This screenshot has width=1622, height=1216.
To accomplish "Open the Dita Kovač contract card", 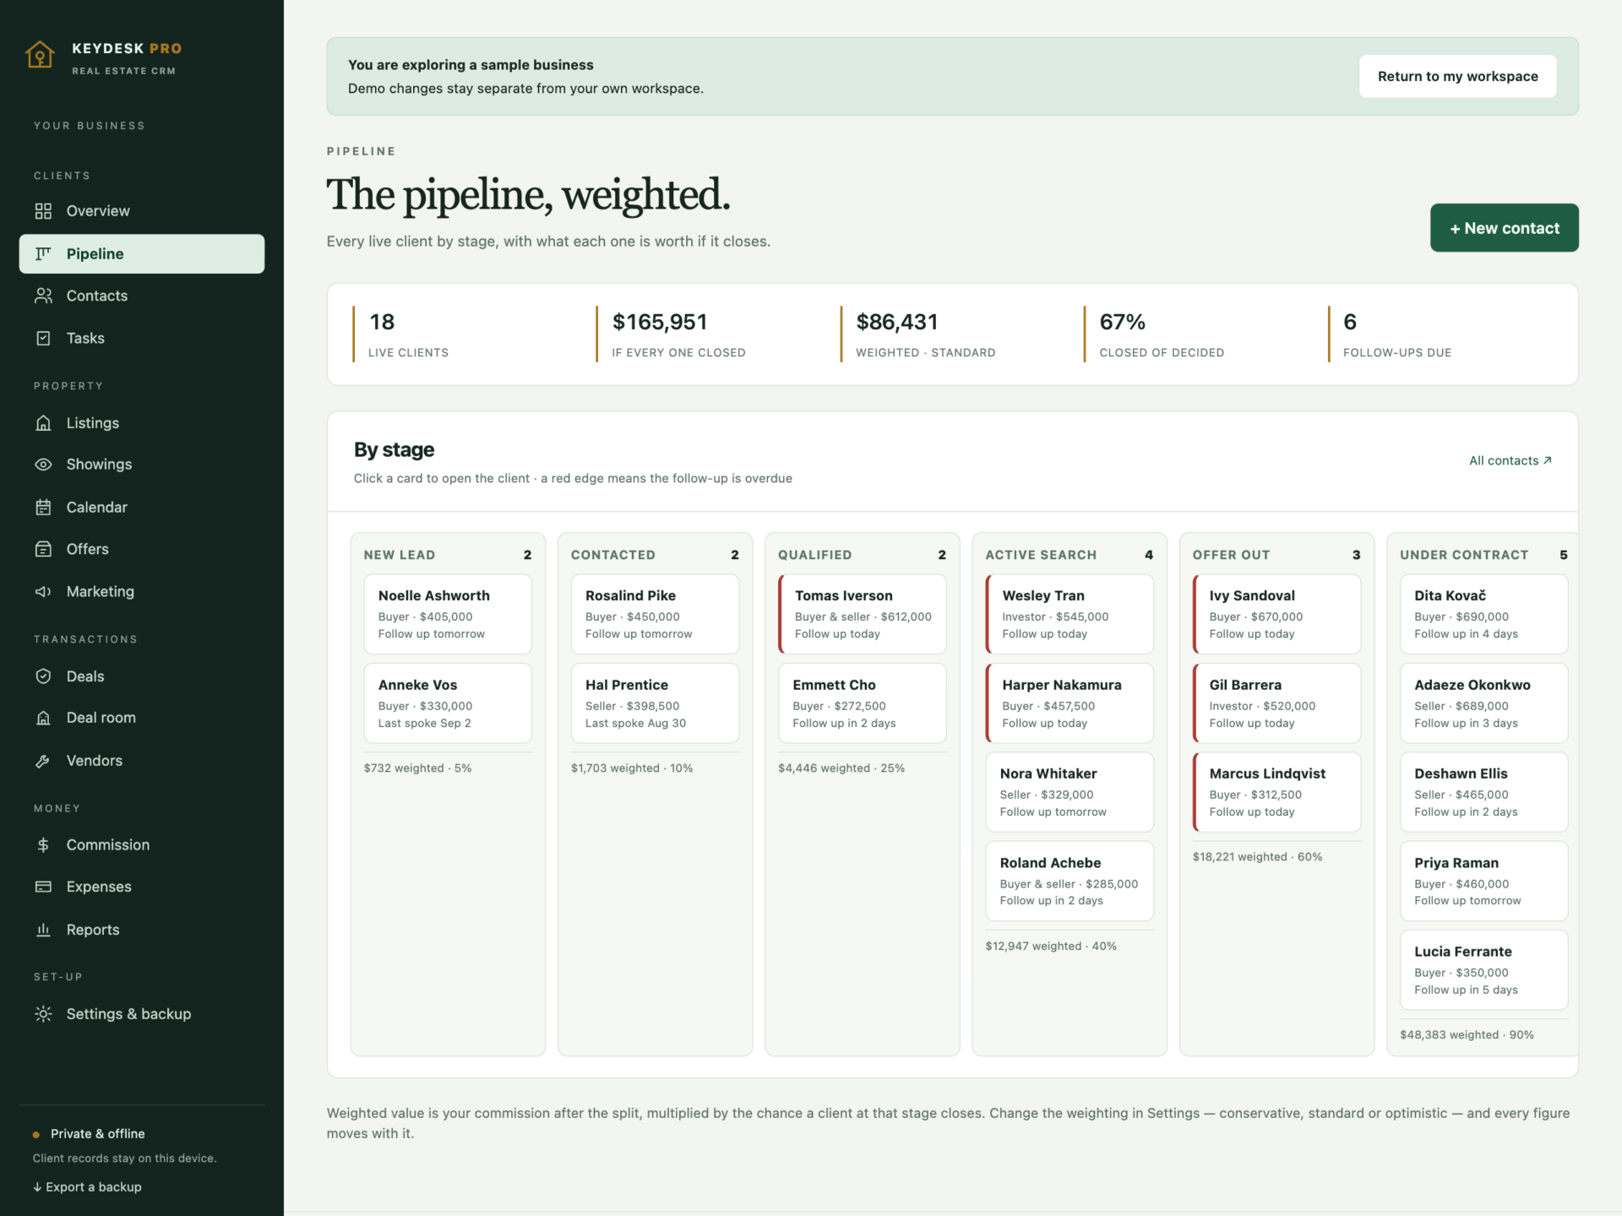I will [1483, 614].
